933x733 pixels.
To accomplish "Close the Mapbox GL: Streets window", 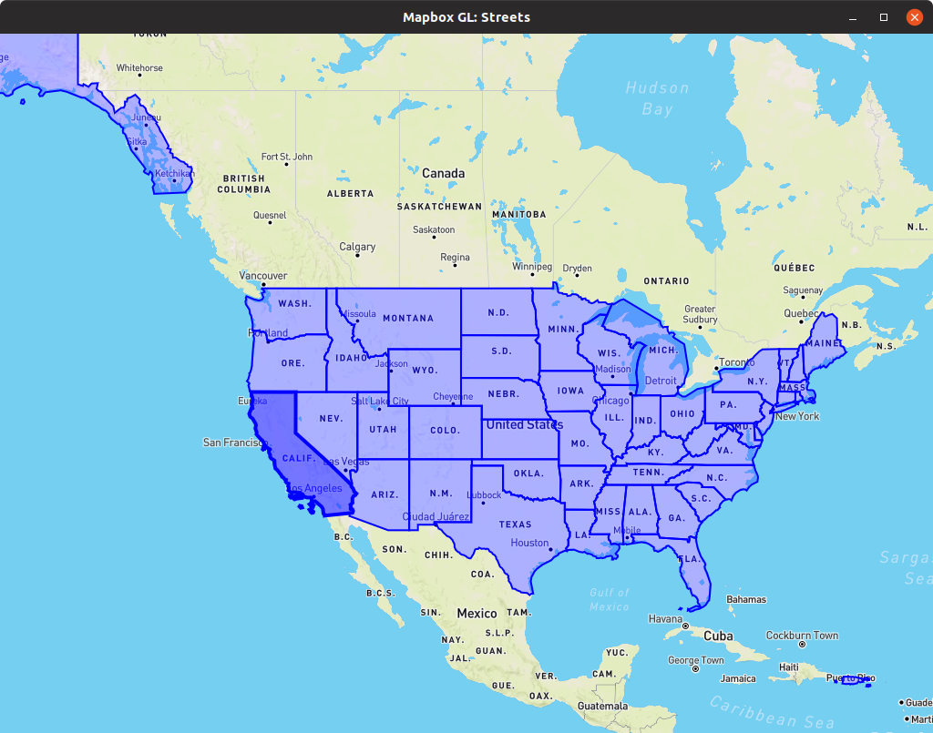I will [914, 16].
